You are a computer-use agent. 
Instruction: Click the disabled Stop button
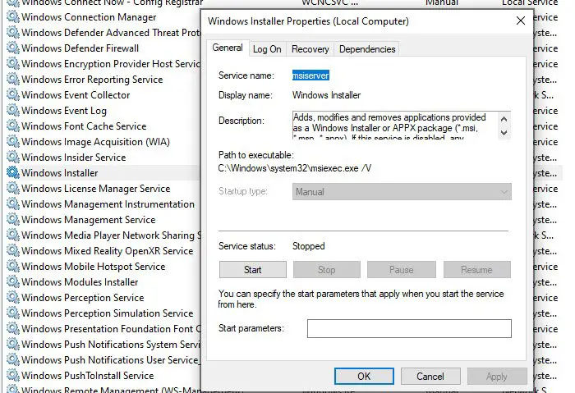tap(326, 270)
